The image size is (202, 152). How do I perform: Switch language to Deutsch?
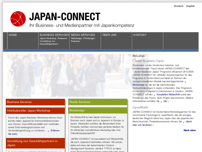[179, 6]
